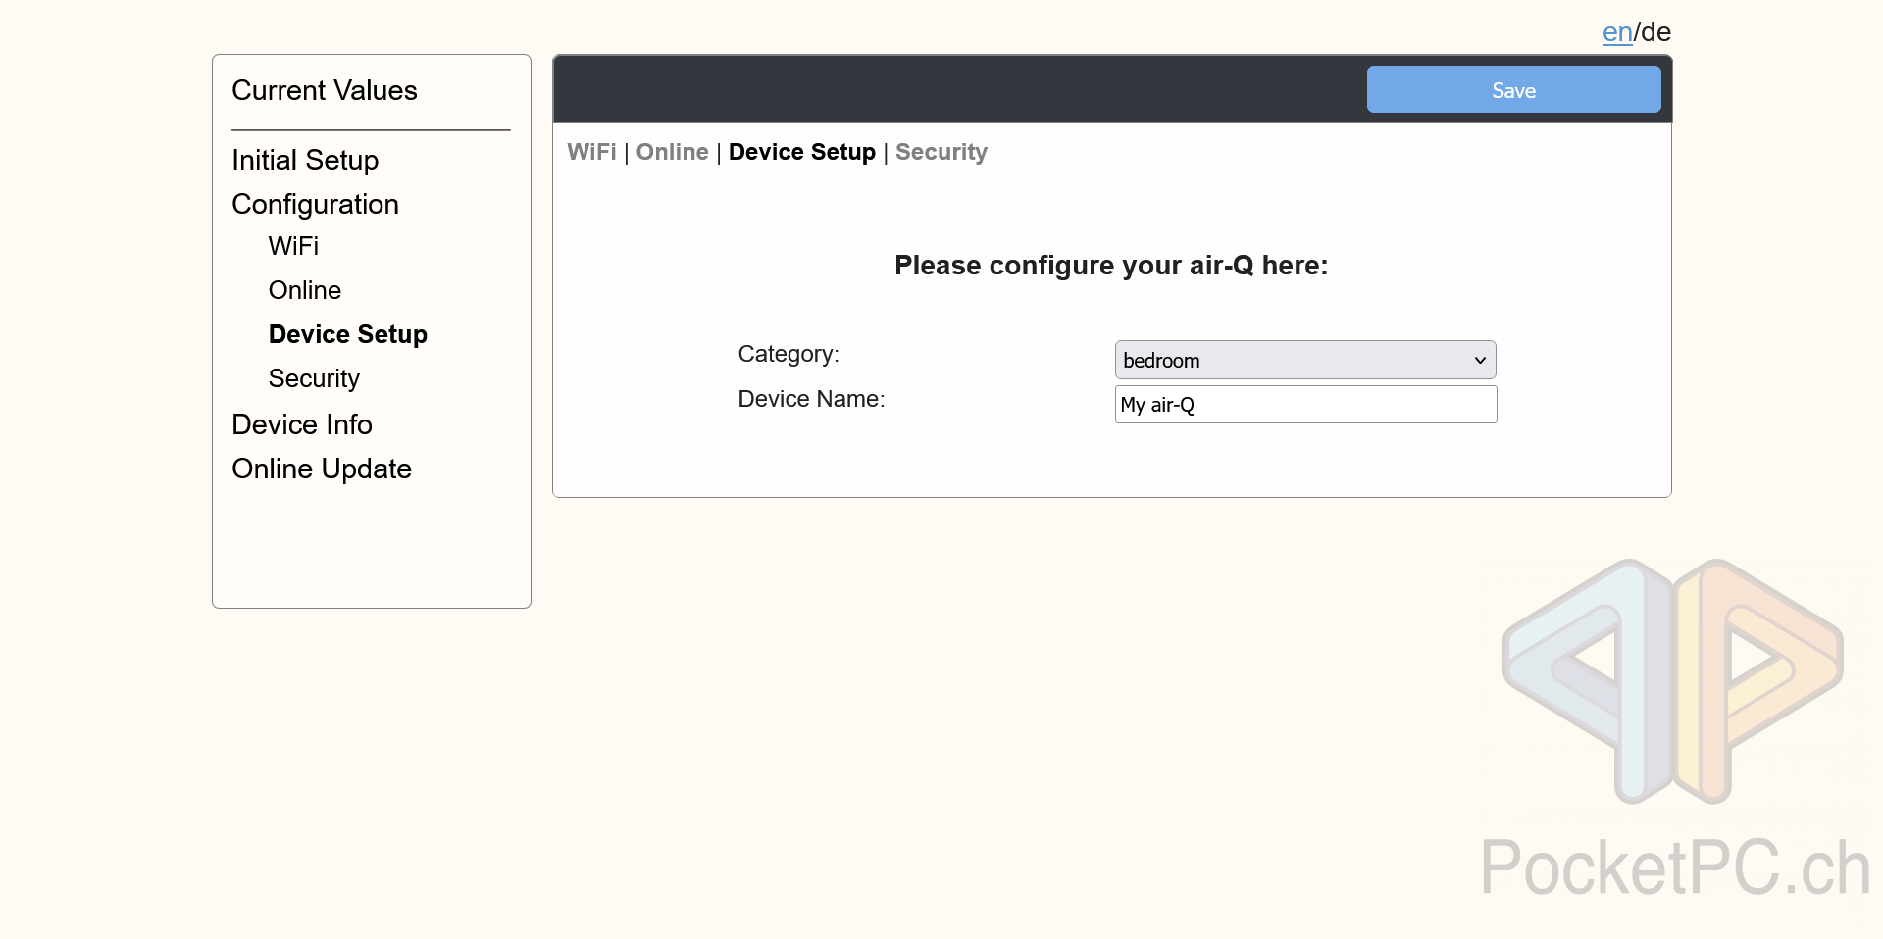
Task: Switch to the Security tab in the top breadcrumb
Action: 941,152
